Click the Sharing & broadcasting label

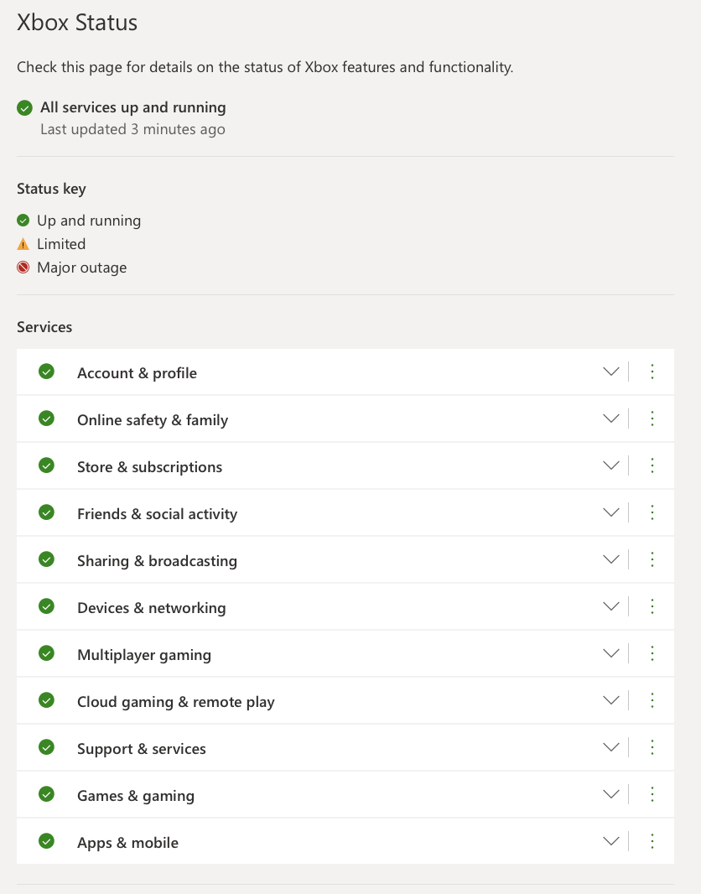coord(157,561)
